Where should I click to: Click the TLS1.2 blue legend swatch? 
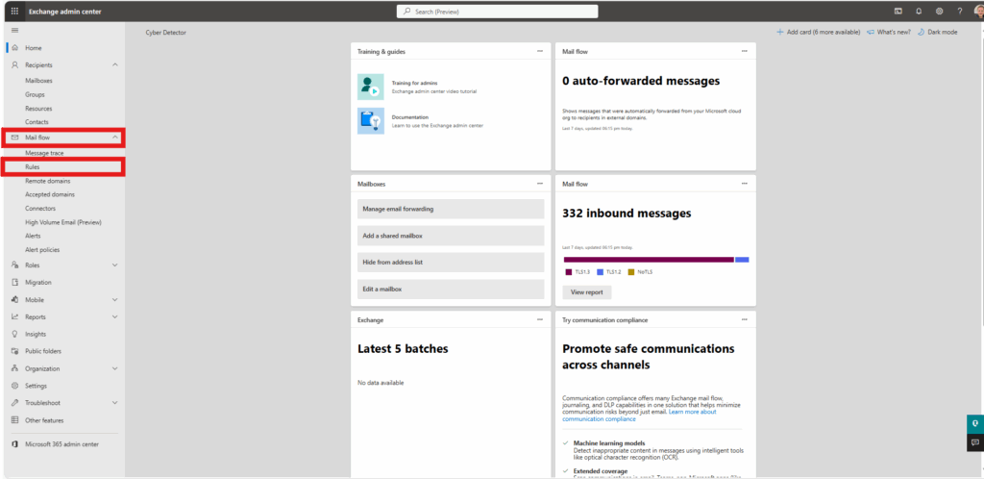[600, 272]
